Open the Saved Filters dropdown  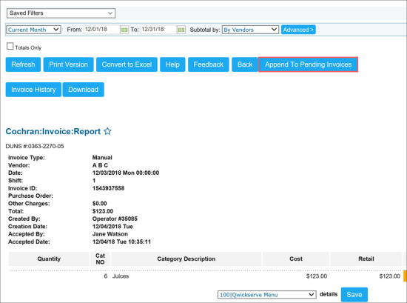pyautogui.click(x=61, y=13)
